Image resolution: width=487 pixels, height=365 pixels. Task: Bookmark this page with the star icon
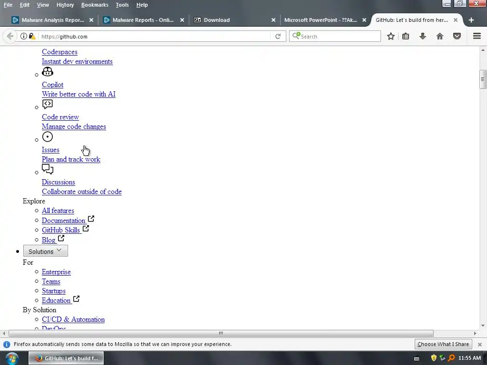391,36
